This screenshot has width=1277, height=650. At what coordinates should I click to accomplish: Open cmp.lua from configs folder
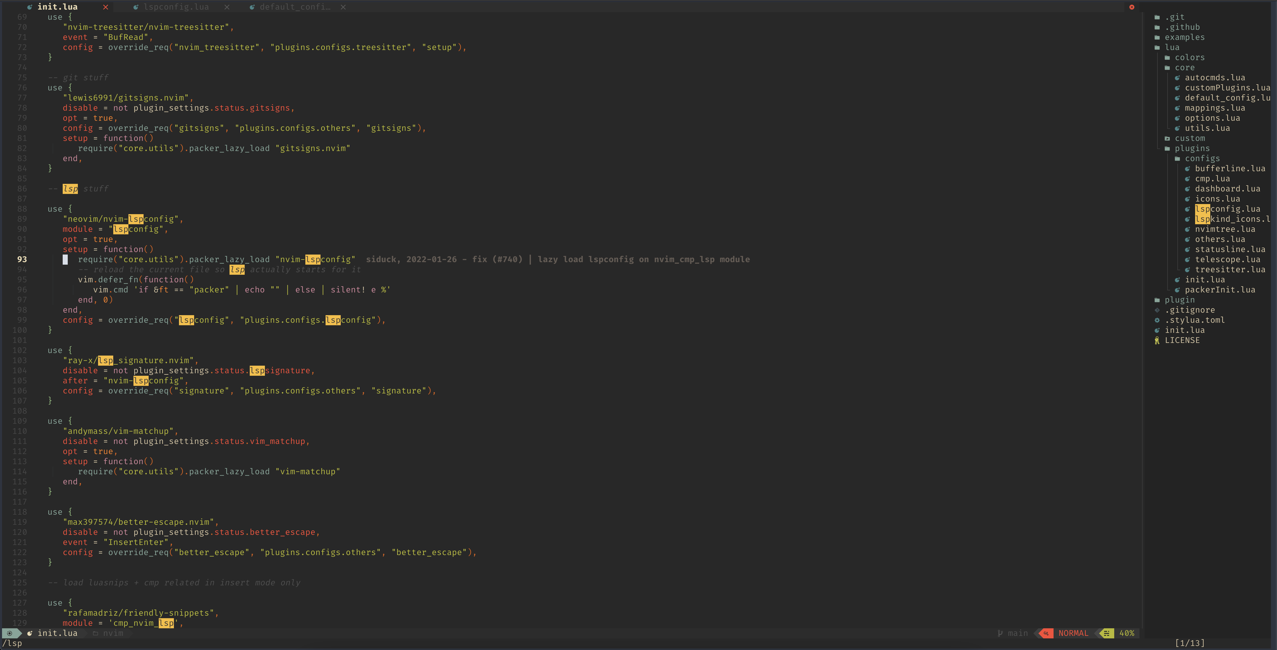(1212, 178)
